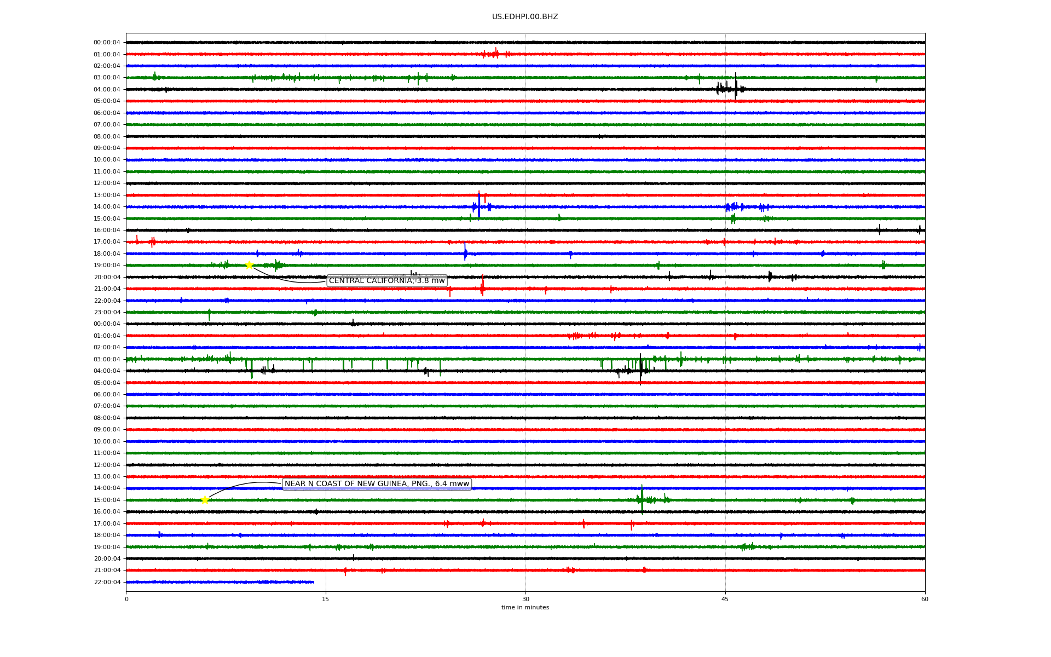Click the 23:00:04 row time label
This screenshot has width=1051, height=657.
pos(107,313)
